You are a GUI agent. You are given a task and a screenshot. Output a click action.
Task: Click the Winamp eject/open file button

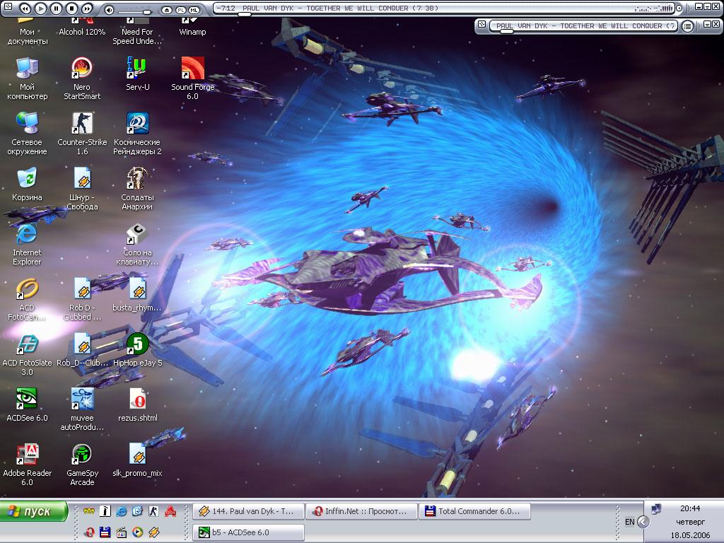167,10
